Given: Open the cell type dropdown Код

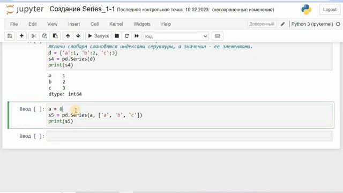Looking at the screenshot, I should tap(176, 36).
